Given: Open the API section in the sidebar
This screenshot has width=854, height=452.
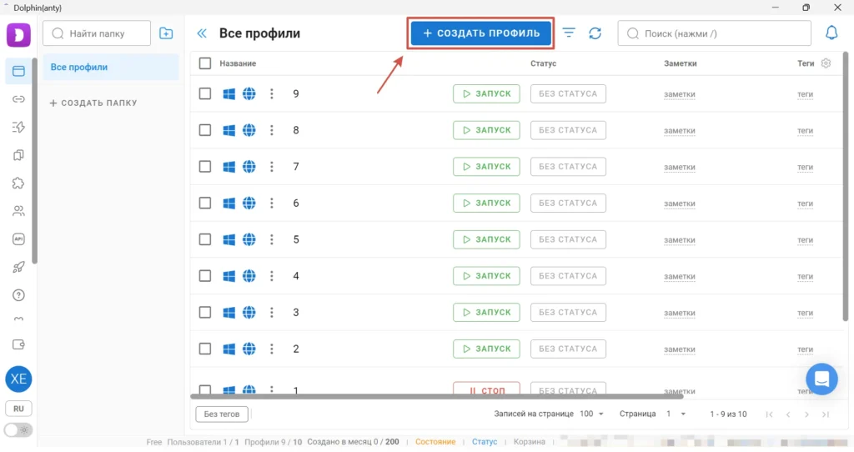Looking at the screenshot, I should coord(18,239).
